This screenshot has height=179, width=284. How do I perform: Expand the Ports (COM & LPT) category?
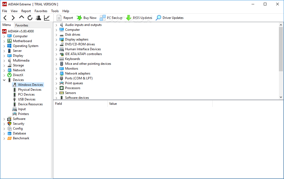56,79
